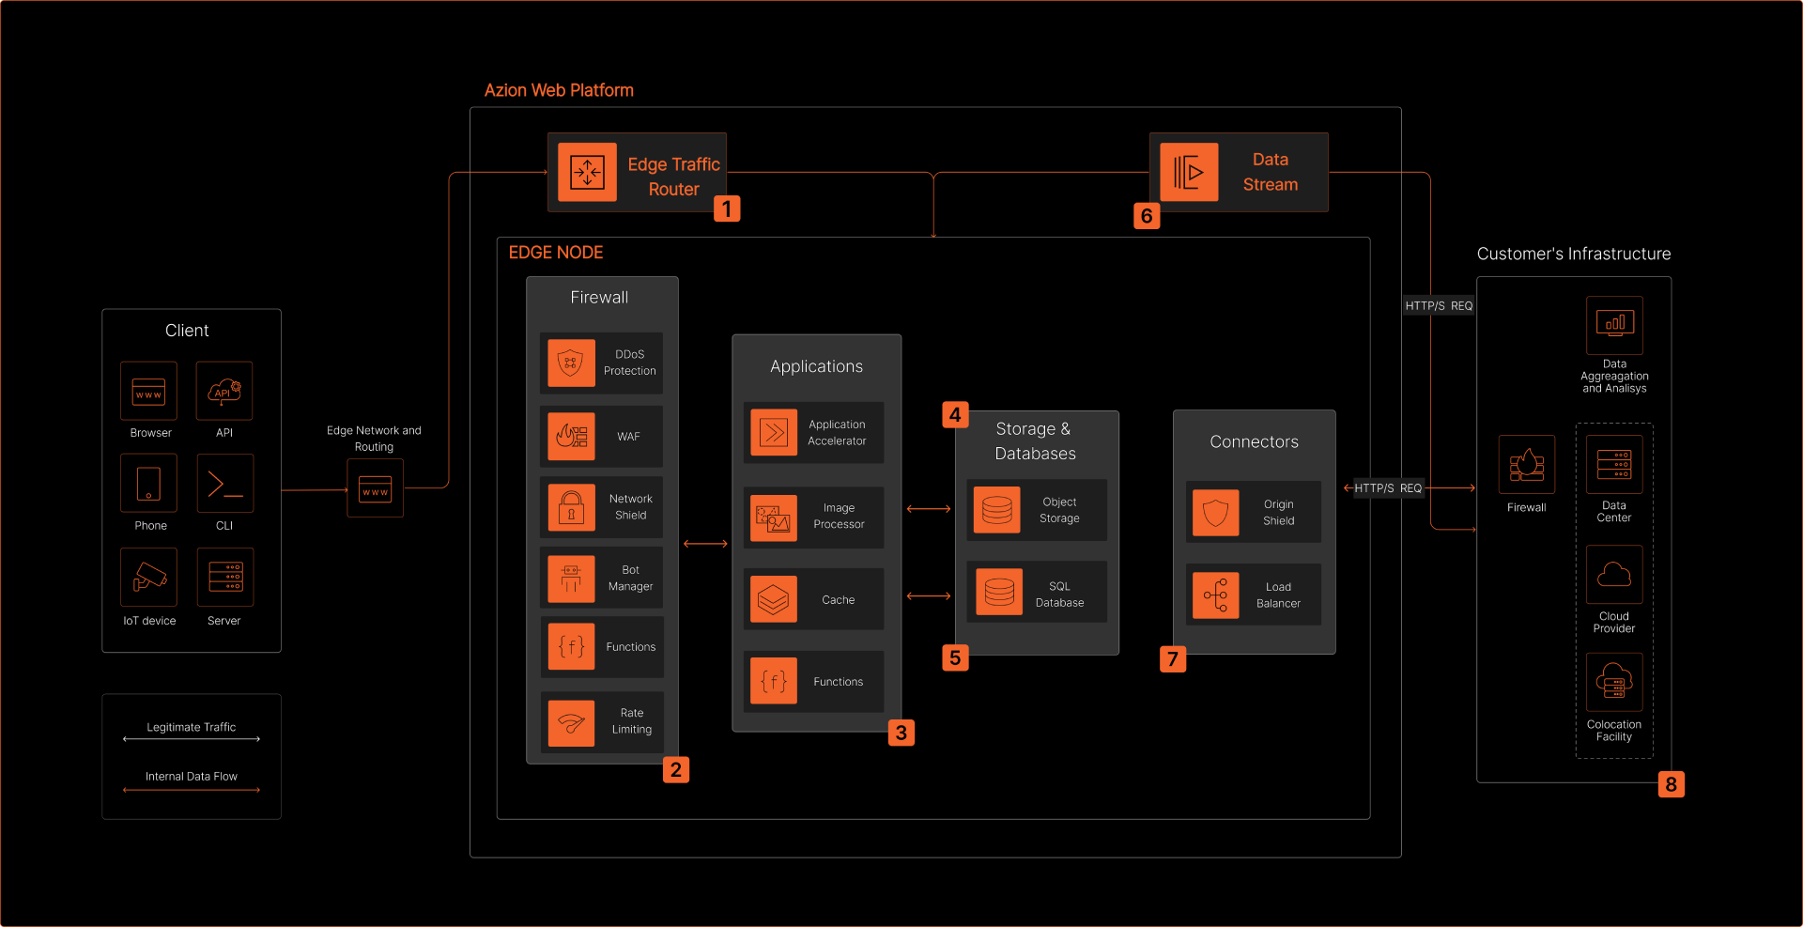Click the Rate Limiting gauge icon
1803x927 pixels.
[571, 723]
